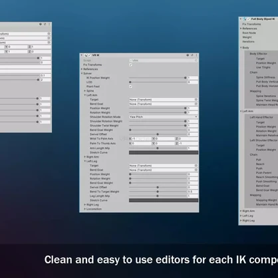This screenshot has width=278, height=278.
Task: Click 'Left Shoulder Effector' label
Action: coord(263,140)
